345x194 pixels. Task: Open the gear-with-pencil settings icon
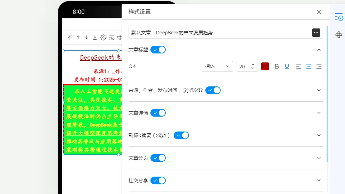[103, 37]
